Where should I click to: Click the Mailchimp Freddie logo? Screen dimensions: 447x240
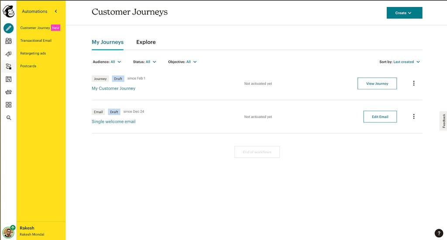tap(9, 11)
